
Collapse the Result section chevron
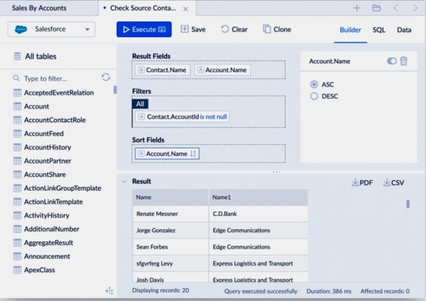click(x=124, y=181)
